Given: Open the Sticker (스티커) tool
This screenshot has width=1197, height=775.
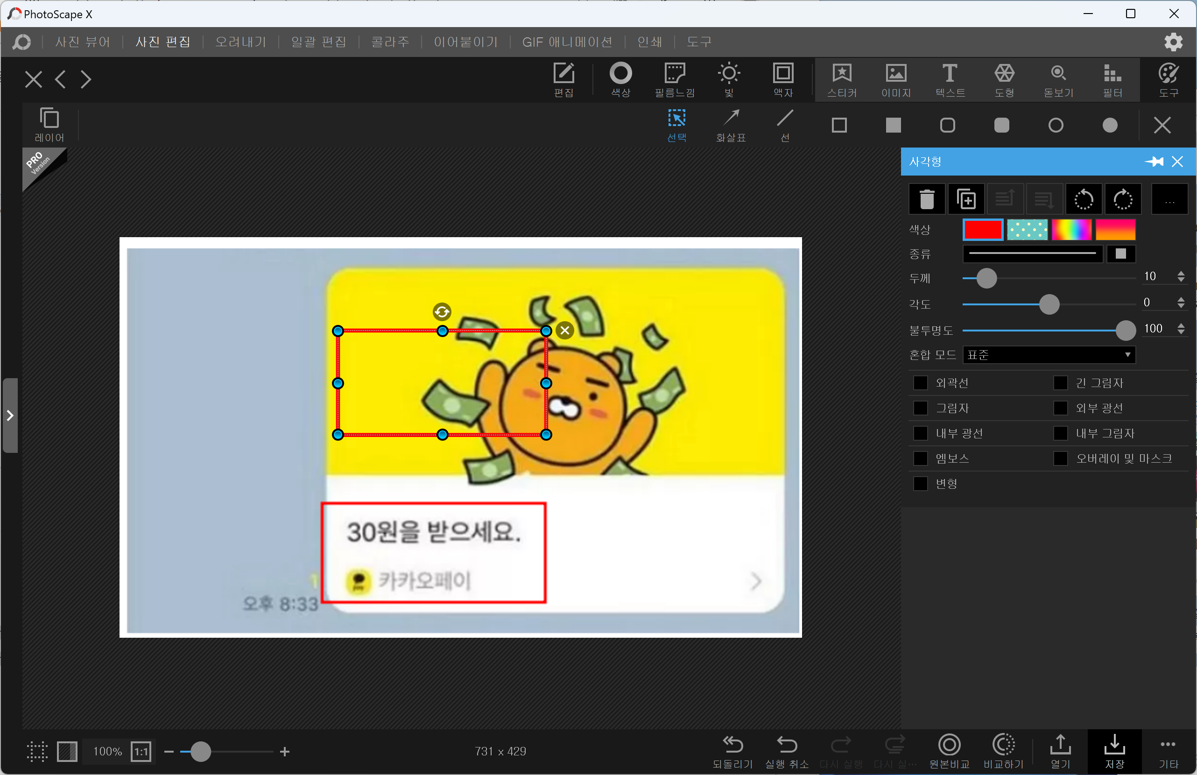Looking at the screenshot, I should tap(841, 79).
